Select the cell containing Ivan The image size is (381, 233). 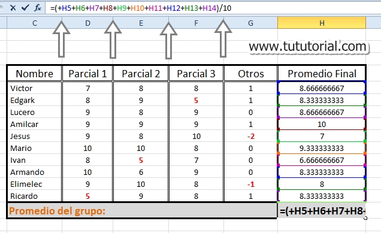35,160
